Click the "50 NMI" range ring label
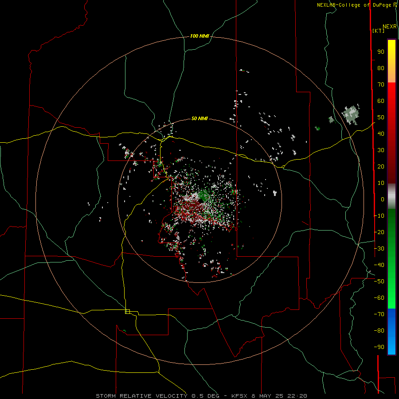 (x=199, y=118)
